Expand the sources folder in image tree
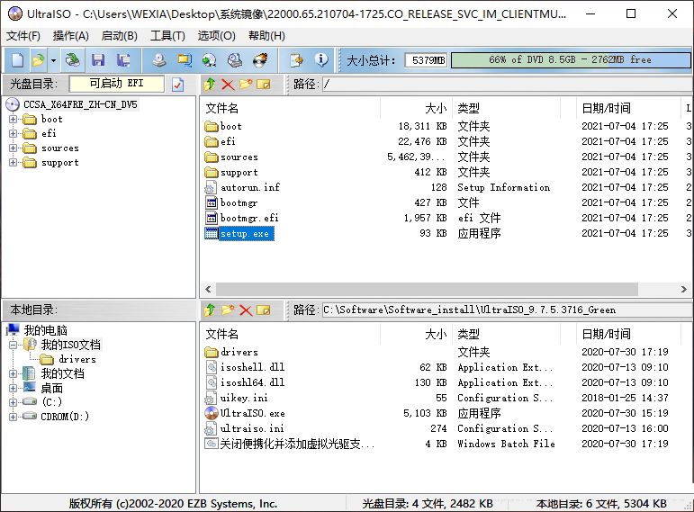This screenshot has height=512, width=694. pos(14,148)
